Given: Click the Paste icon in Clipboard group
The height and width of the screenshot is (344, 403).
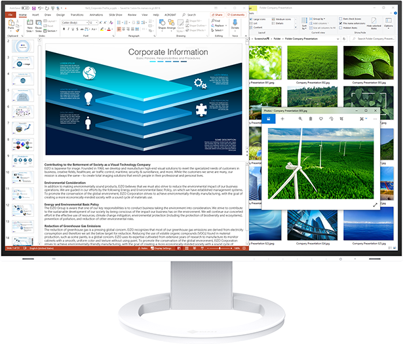Looking at the screenshot, I should [11, 24].
